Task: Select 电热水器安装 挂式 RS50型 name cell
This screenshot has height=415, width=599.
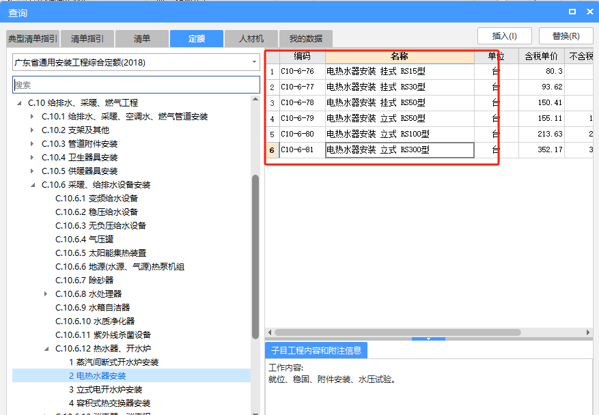Action: tap(400, 102)
